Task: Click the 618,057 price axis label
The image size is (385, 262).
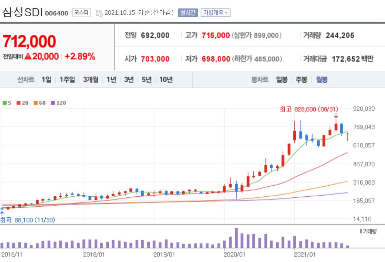Action: click(x=364, y=145)
